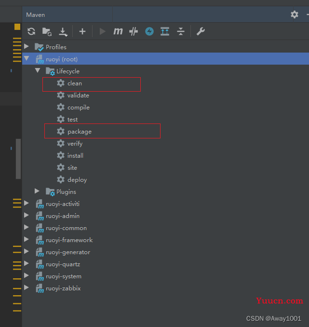Expand ruoyi-admin module
The height and width of the screenshot is (327, 309).
click(x=26, y=215)
